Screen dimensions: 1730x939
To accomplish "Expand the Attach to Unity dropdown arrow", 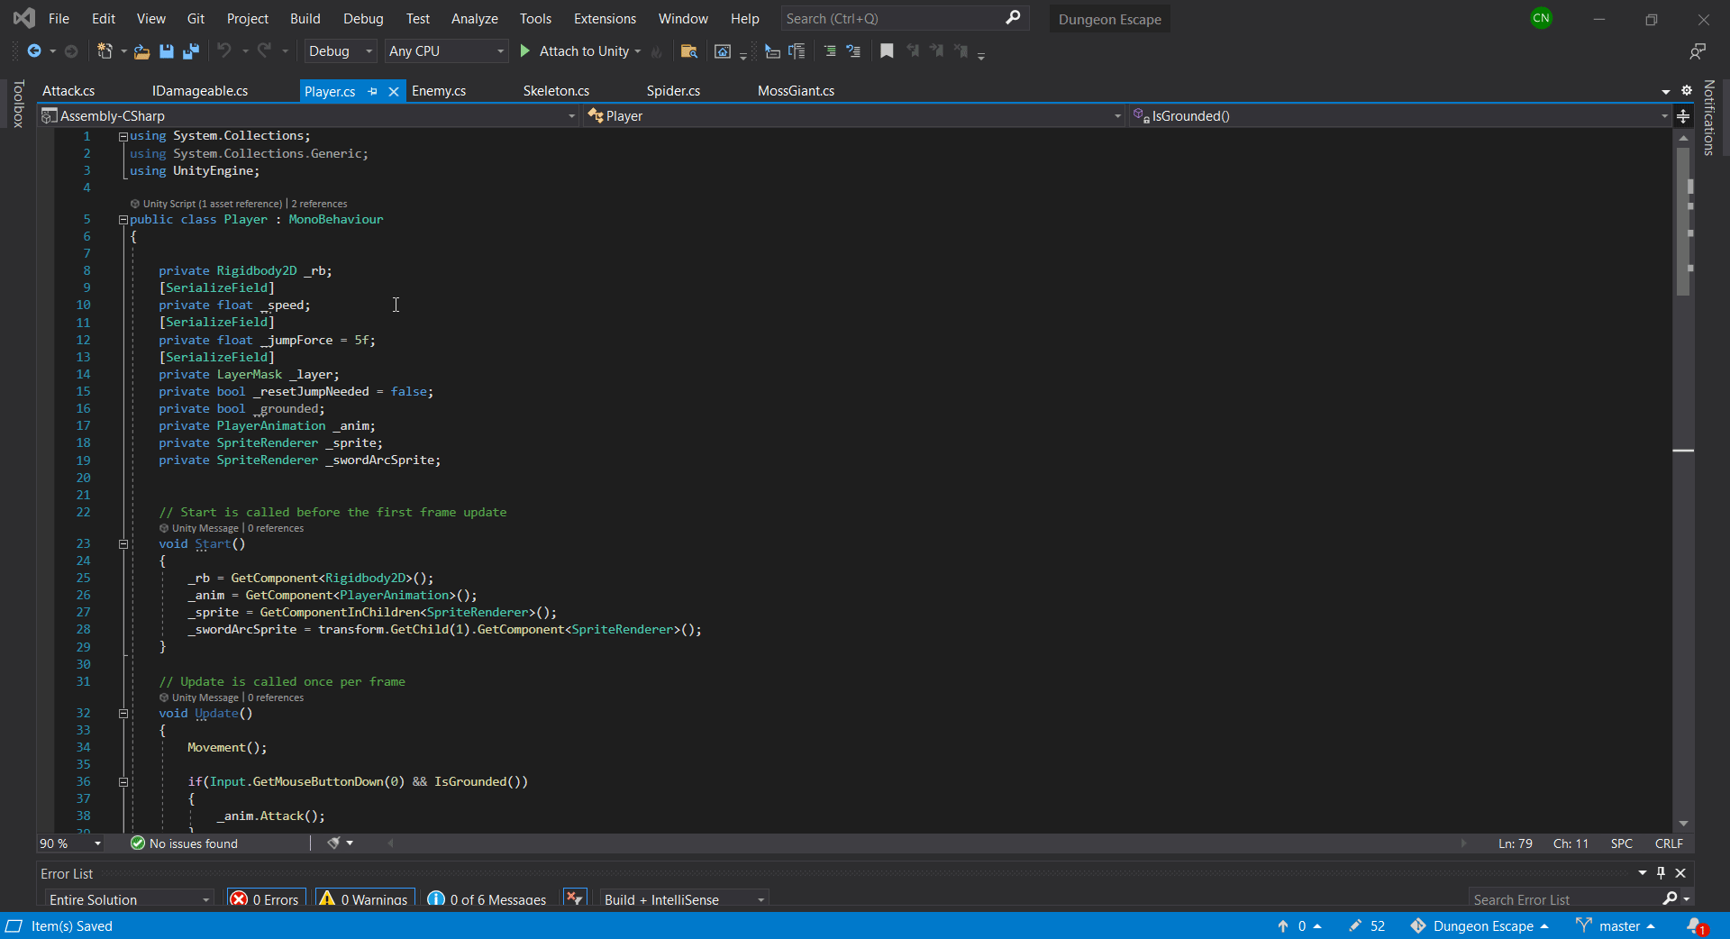I will coord(638,51).
